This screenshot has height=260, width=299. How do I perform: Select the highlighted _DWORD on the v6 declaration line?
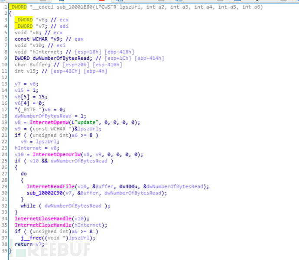pos(24,20)
